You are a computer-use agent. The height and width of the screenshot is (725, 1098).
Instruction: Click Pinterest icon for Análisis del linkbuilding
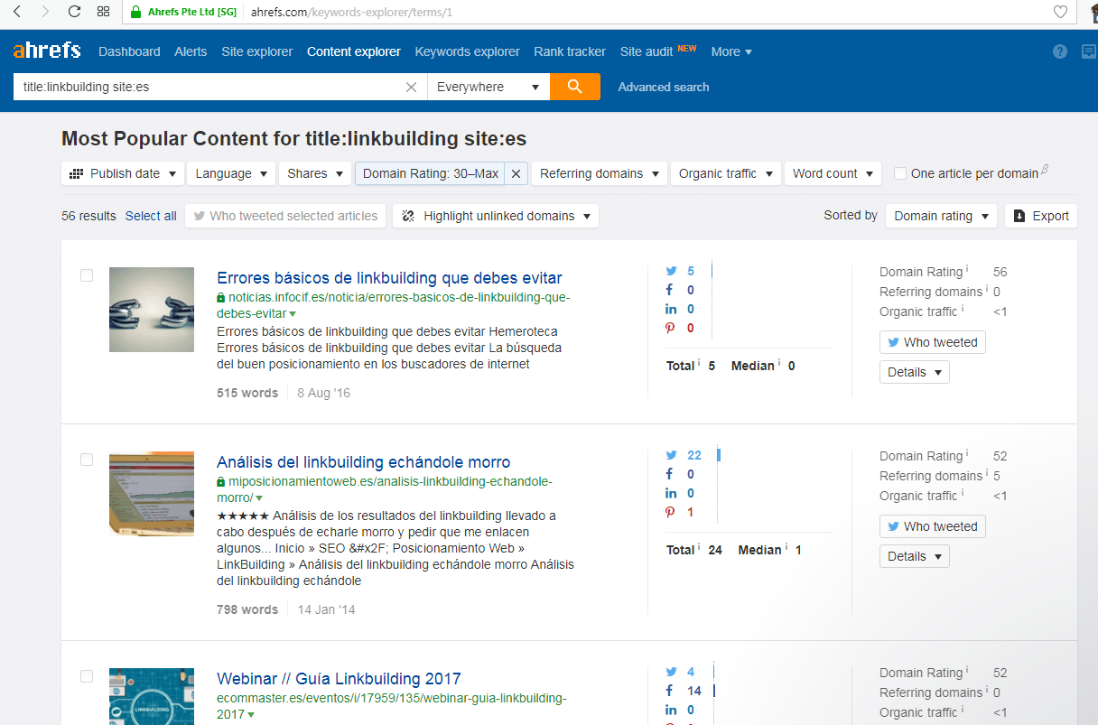point(670,512)
